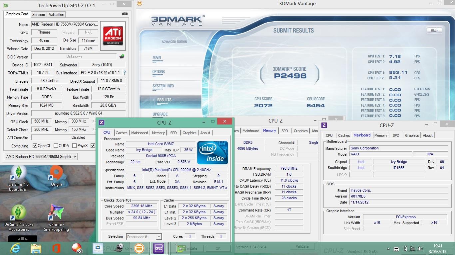Open the Graphics tab in front CPU-Z

click(190, 133)
